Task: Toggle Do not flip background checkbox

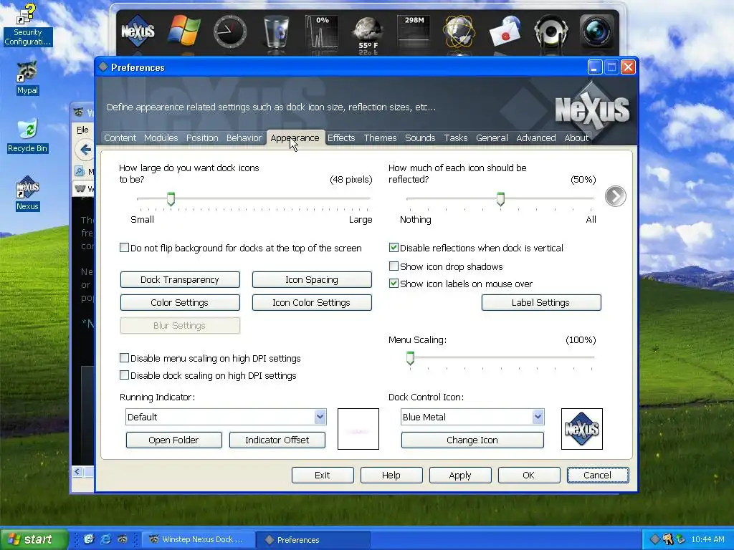Action: (x=124, y=248)
